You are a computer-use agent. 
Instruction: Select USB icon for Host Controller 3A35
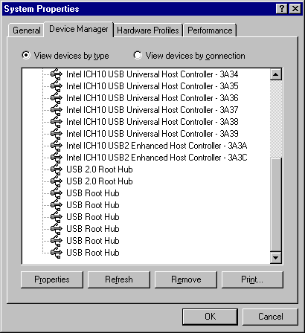pos(57,86)
